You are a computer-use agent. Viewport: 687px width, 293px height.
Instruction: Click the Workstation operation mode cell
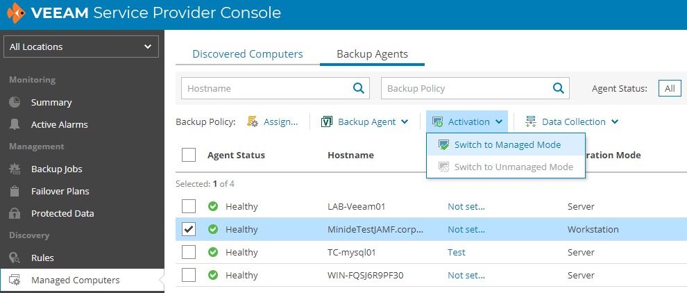(593, 229)
